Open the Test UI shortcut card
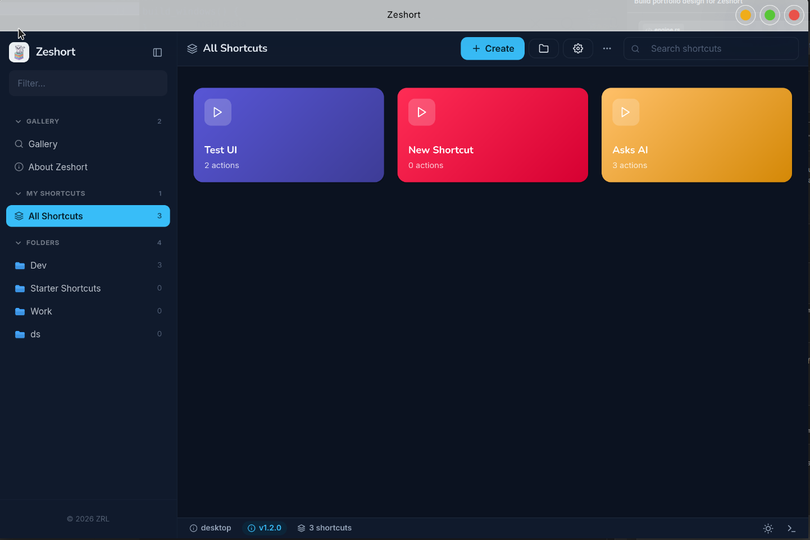Viewport: 810px width, 540px height. (289, 135)
